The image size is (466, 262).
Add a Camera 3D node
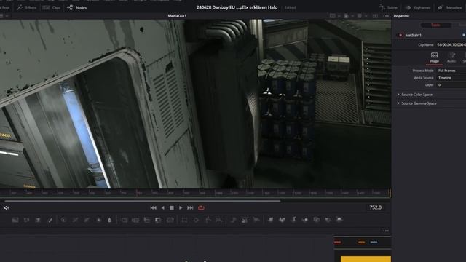[317, 220]
